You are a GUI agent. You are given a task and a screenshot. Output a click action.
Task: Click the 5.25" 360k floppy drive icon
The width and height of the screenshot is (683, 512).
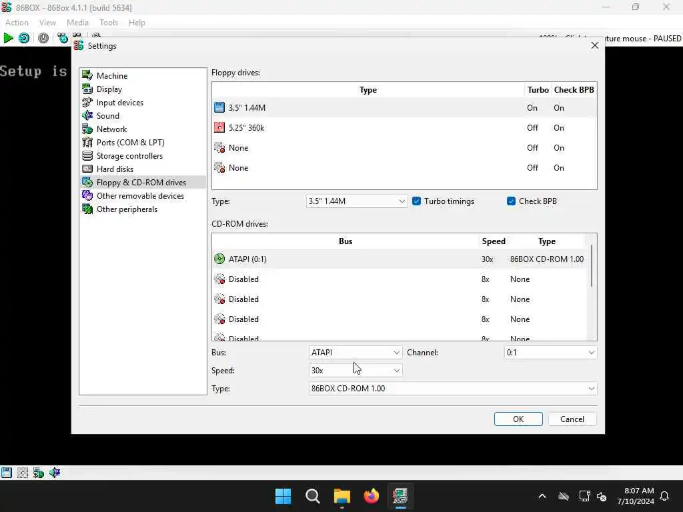coord(219,127)
